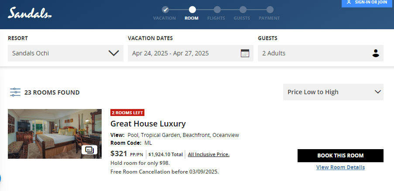
Task: Open the calendar icon in Vacation Dates
Action: 245,53
